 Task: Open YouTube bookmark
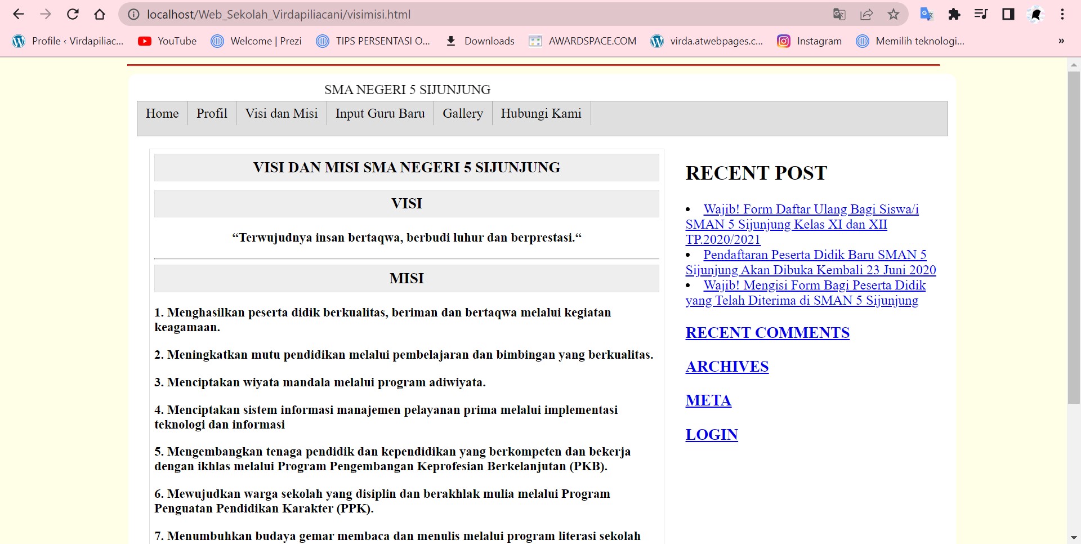pyautogui.click(x=168, y=41)
